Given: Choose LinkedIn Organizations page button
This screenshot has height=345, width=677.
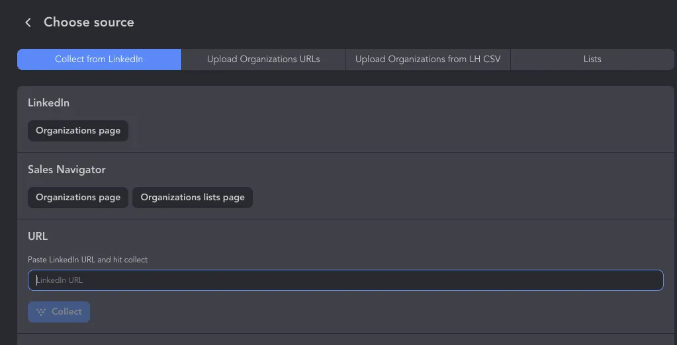Looking at the screenshot, I should [78, 131].
